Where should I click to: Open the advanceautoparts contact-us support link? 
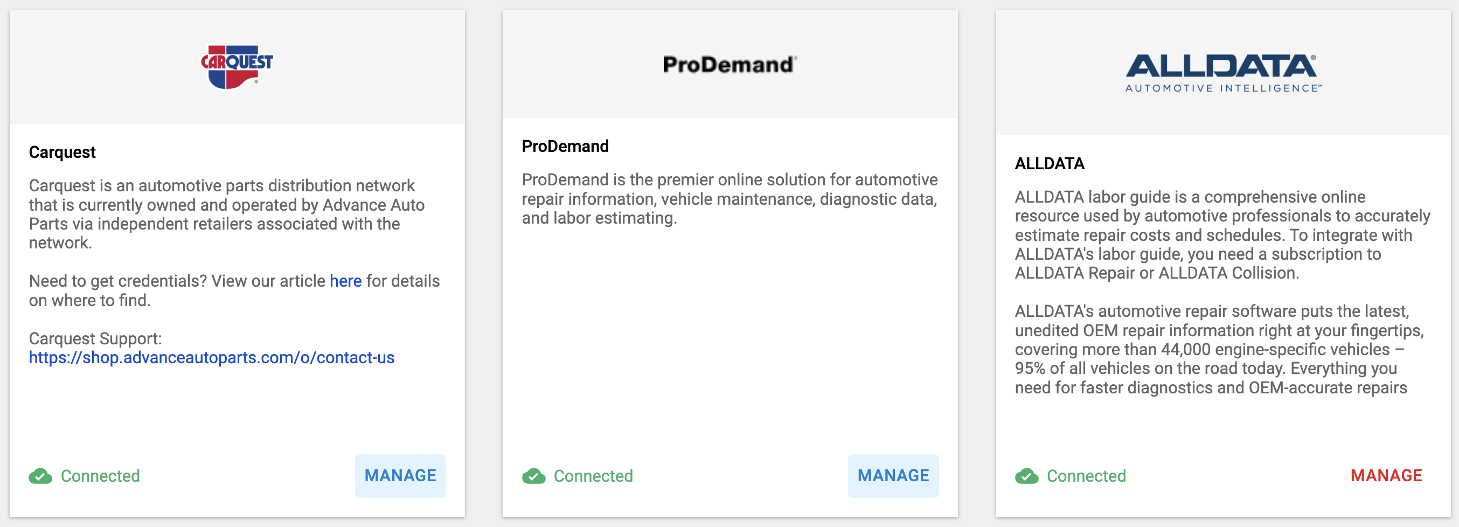[x=211, y=358]
